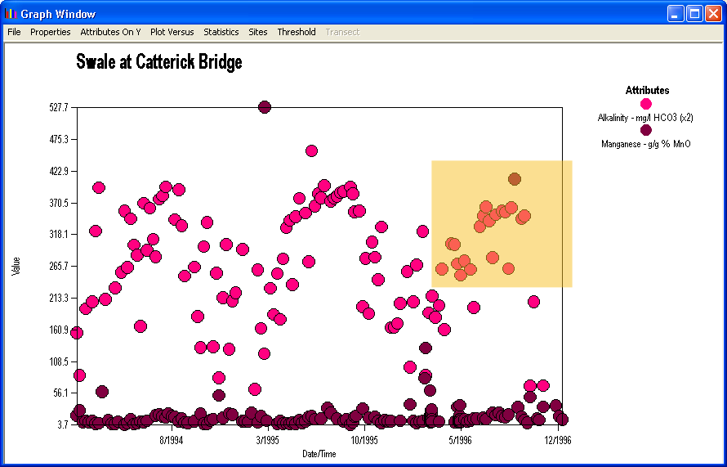The image size is (727, 467).
Task: Click the 3.7 y-axis value
Action: click(61, 424)
